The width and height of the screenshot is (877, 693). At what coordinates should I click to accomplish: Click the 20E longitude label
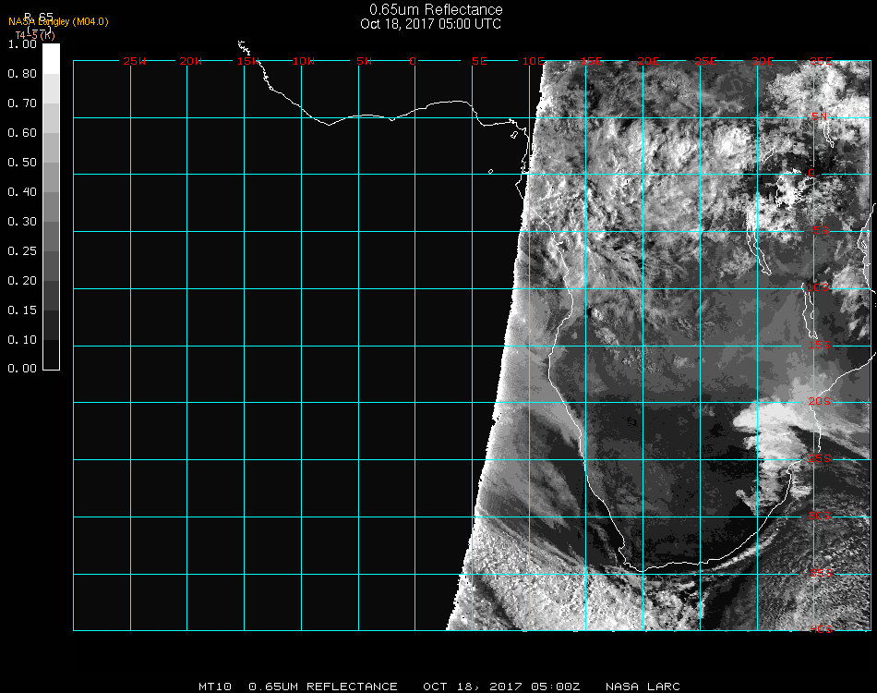(648, 62)
